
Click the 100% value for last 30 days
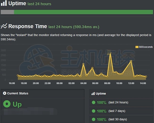click(x=102, y=119)
